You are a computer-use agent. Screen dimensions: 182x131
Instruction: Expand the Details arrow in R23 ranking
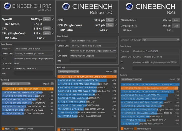tap(178, 79)
